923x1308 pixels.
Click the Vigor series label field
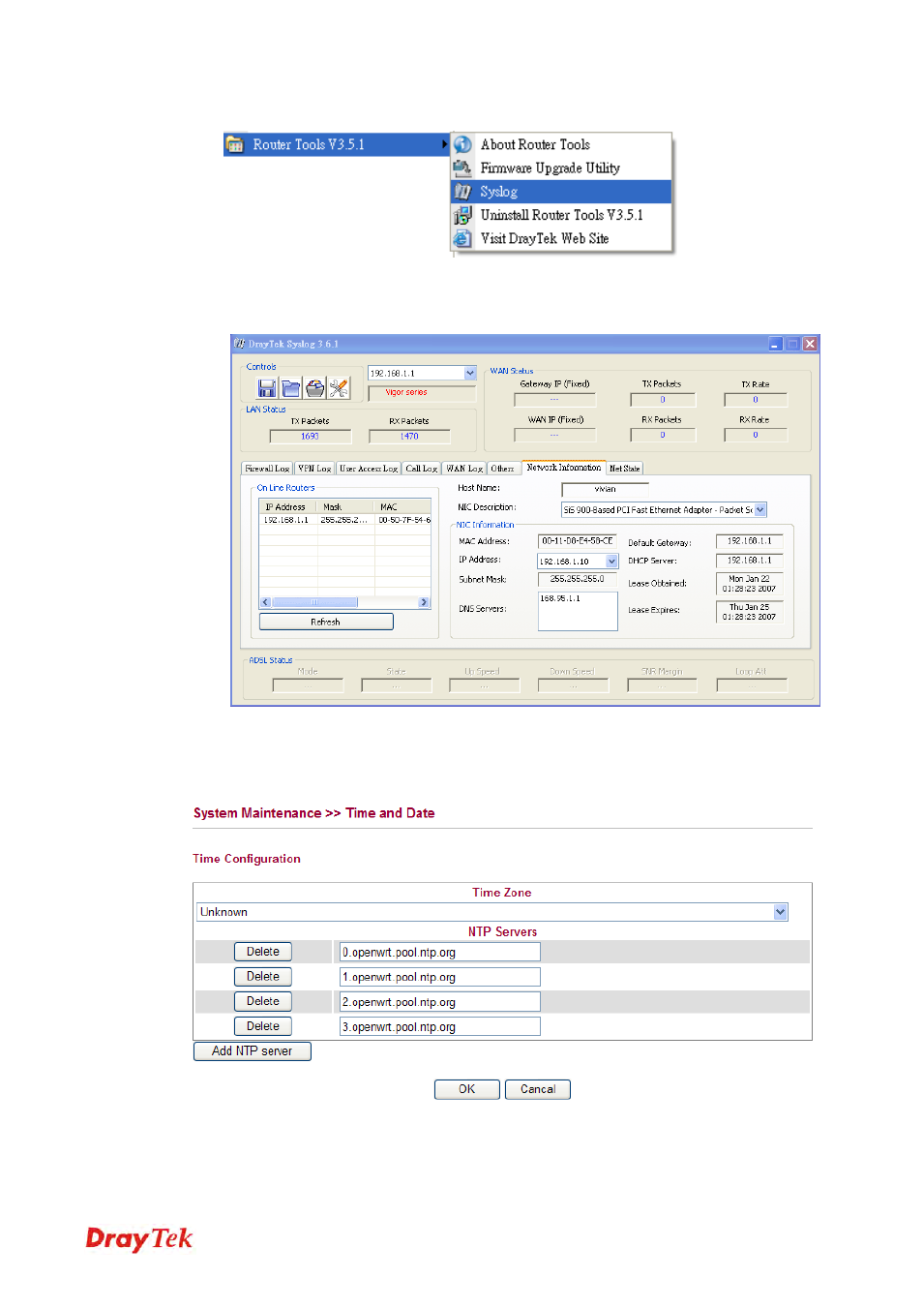[422, 393]
